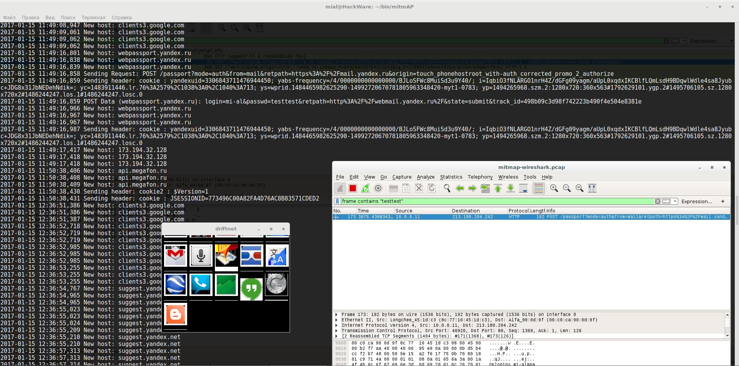
Task: Expand Transmission Control Protocol tree item
Action: coord(337,331)
